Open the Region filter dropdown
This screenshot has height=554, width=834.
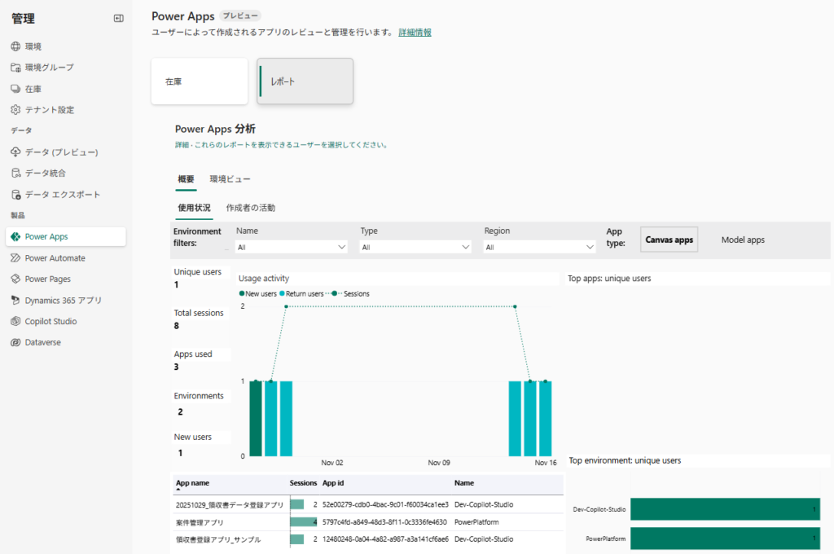click(x=539, y=247)
